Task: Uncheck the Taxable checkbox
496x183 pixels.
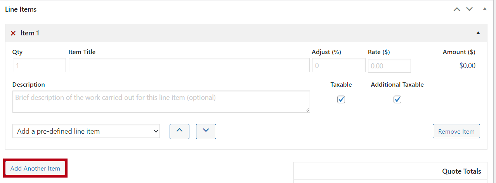Action: 341,99
